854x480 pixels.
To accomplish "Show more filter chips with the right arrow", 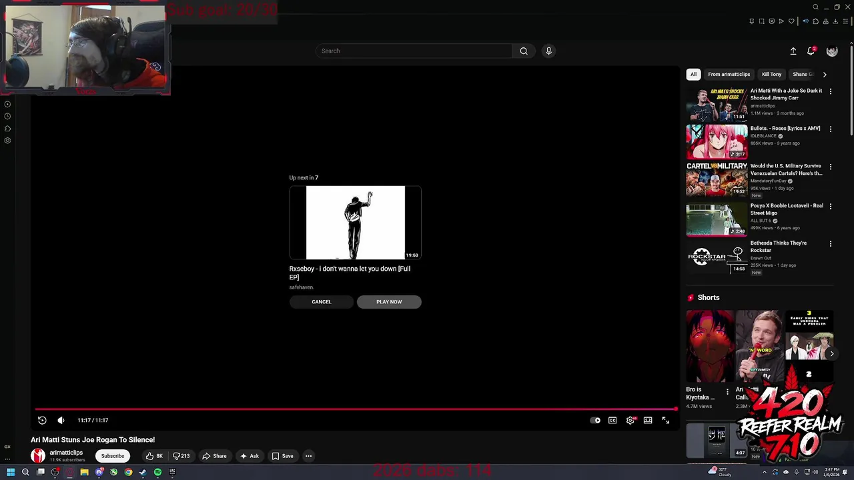I will (825, 75).
